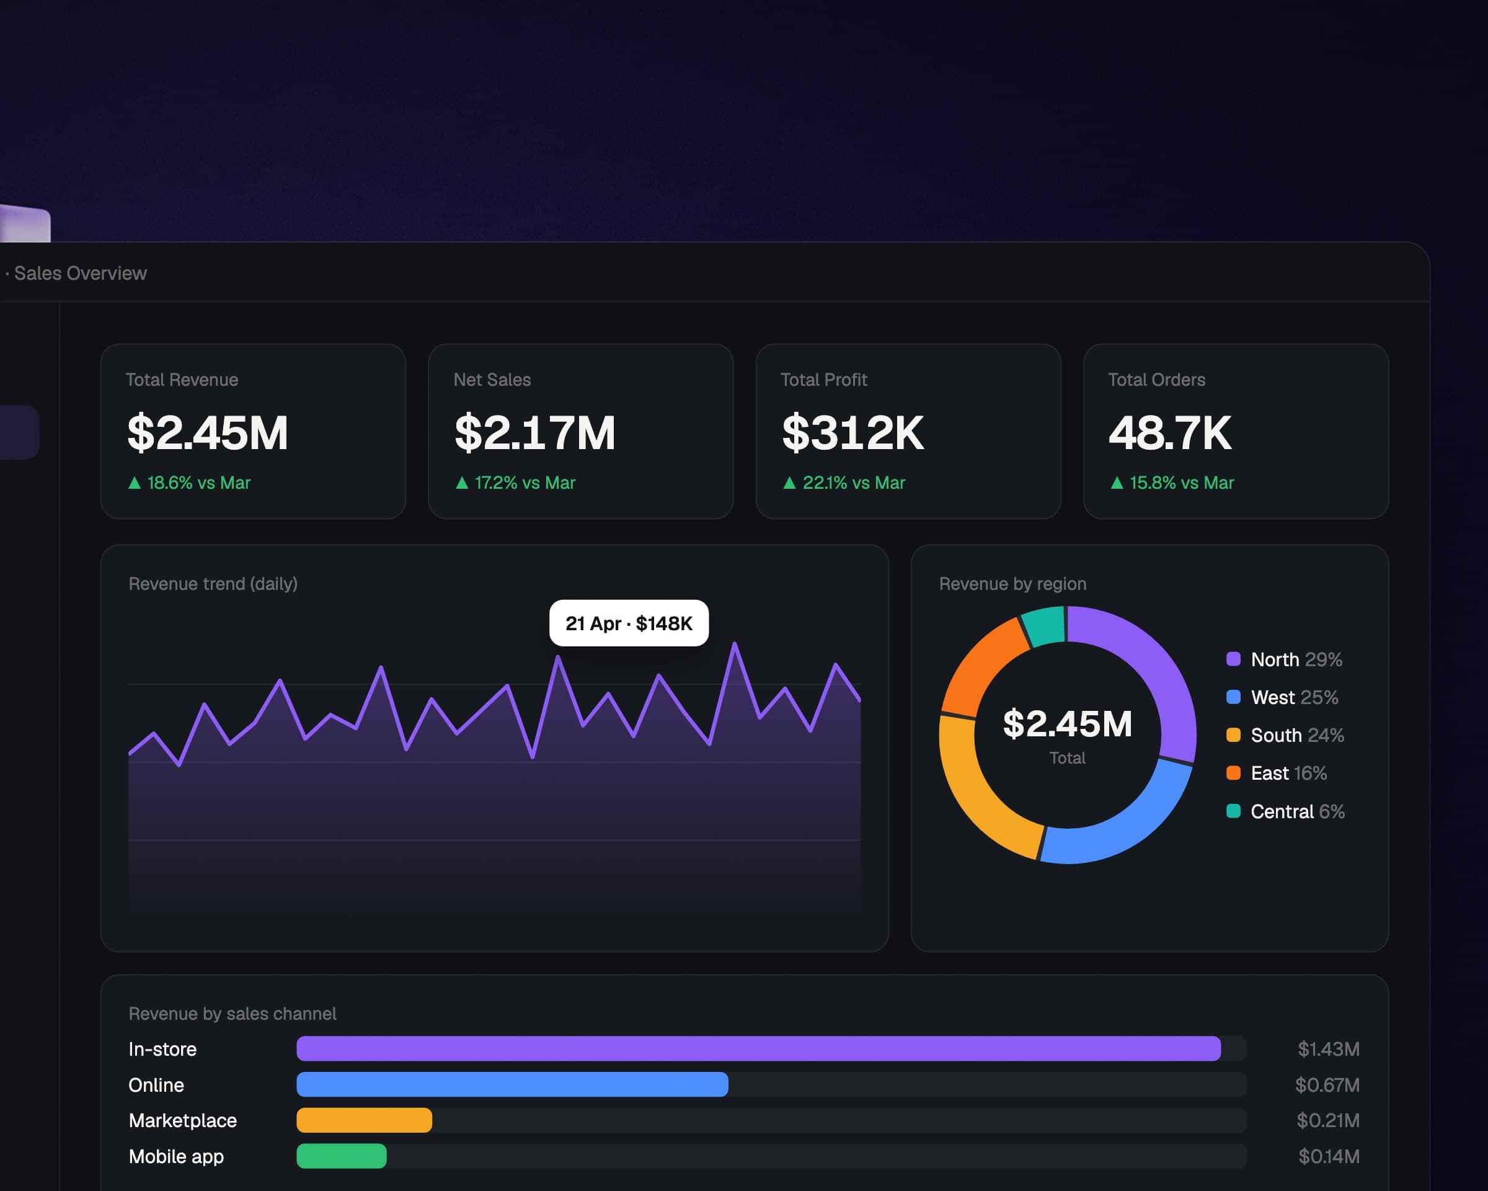Click the Online channel label
The image size is (1488, 1191).
156,1086
